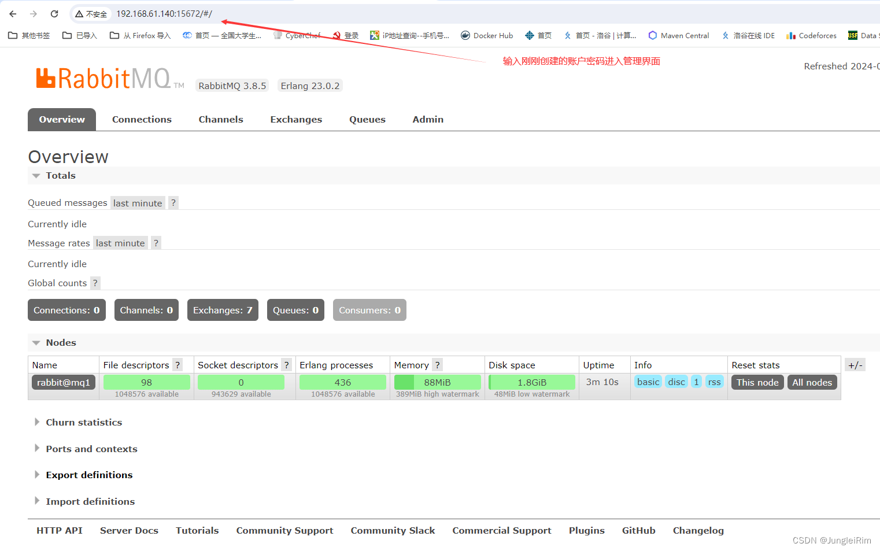The image size is (880, 551).
Task: Open the GitHub footer link
Action: [x=639, y=531]
